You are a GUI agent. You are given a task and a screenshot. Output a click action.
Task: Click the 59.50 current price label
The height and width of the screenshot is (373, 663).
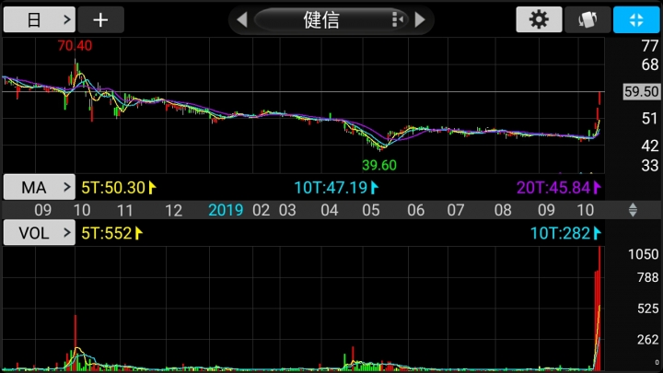[641, 91]
